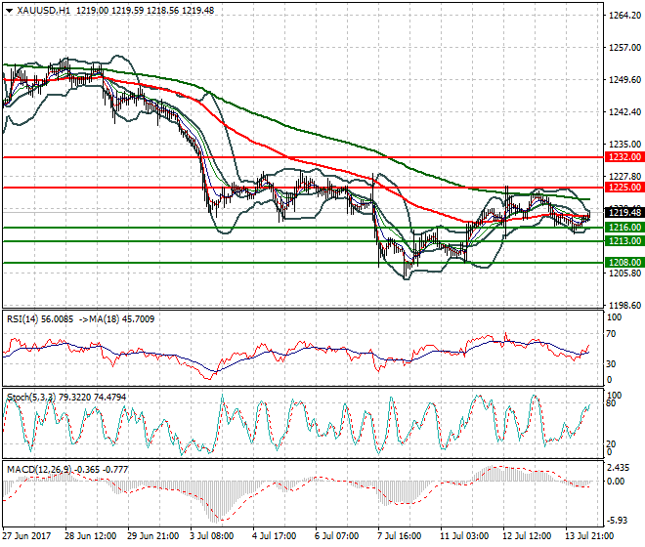The width and height of the screenshot is (645, 547).
Task: Select the 1208.00 green support level label
Action: click(624, 263)
